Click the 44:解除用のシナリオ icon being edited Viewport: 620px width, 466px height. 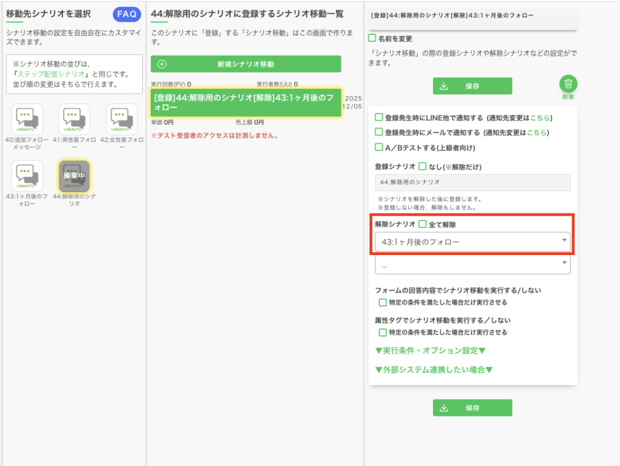[74, 176]
